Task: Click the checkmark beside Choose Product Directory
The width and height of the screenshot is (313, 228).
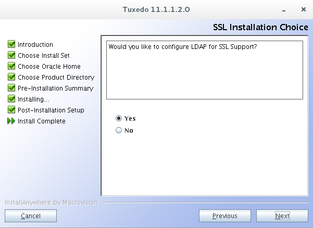Action: pos(11,77)
